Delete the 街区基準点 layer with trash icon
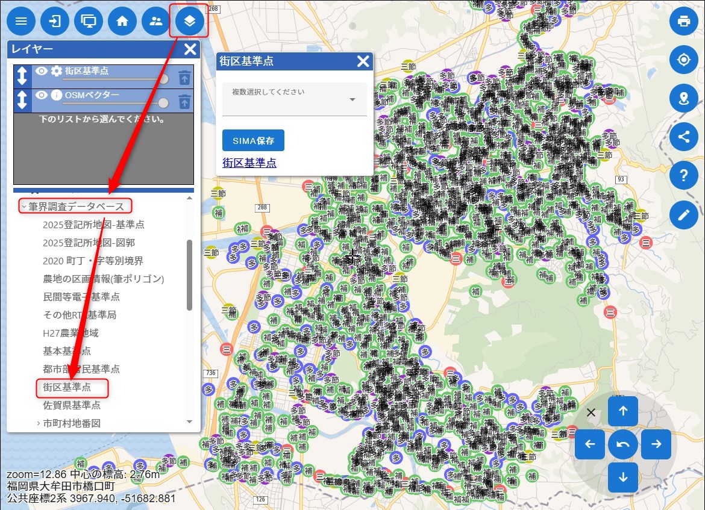This screenshot has height=510, width=705. pyautogui.click(x=185, y=77)
